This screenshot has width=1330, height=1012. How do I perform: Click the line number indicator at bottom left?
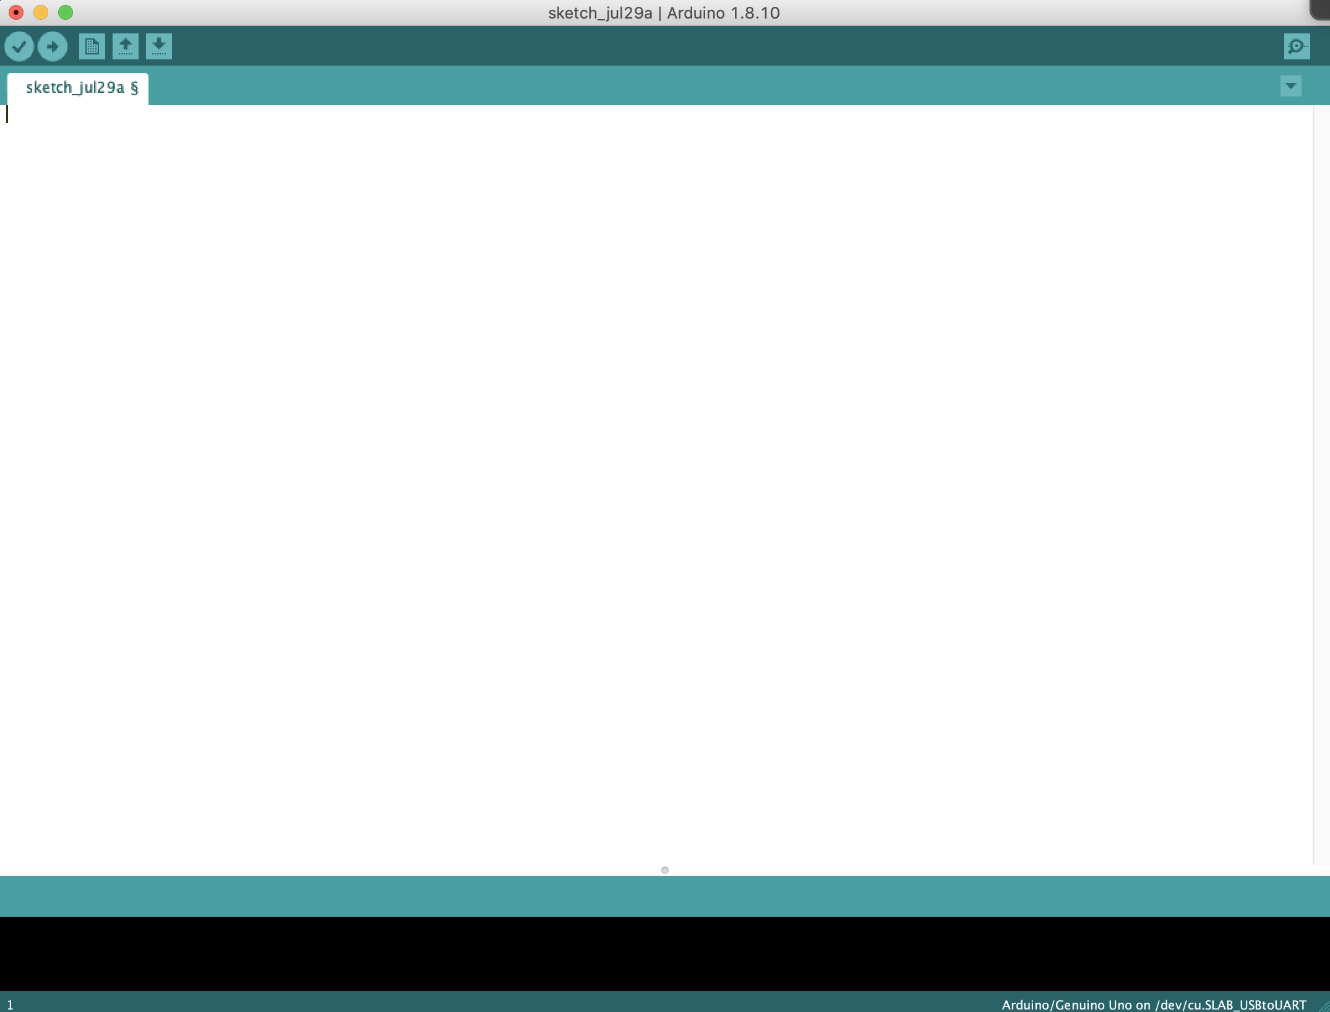[x=10, y=1005]
